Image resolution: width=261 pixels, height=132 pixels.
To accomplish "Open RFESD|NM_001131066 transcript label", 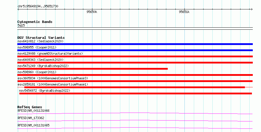I will (33, 111).
